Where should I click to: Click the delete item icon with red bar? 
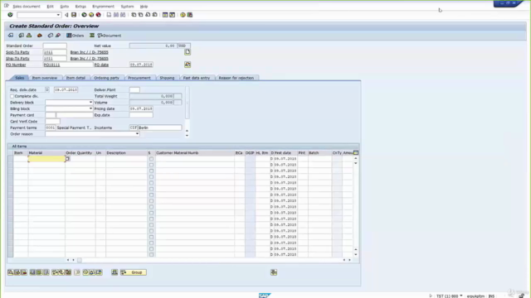(24, 272)
